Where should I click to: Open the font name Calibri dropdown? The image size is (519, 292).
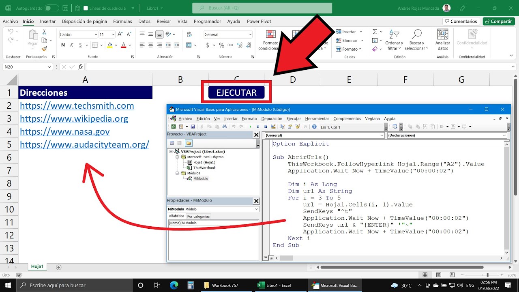click(96, 34)
